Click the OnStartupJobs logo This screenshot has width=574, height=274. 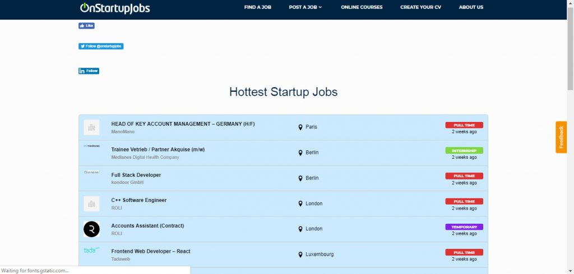click(x=115, y=8)
